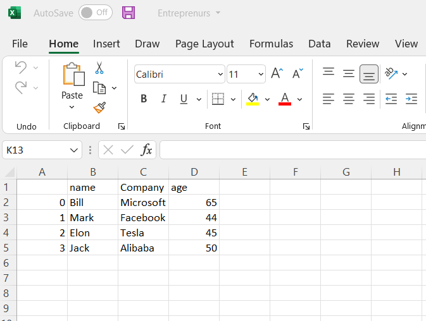Click the formula bar Cancel X icon
The height and width of the screenshot is (321, 426).
click(108, 150)
